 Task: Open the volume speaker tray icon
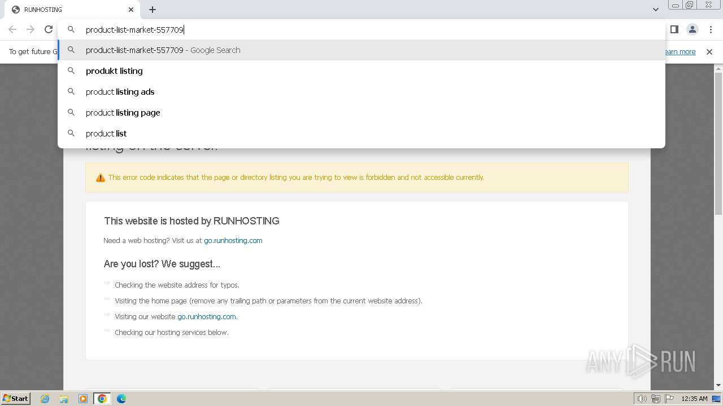[642, 399]
